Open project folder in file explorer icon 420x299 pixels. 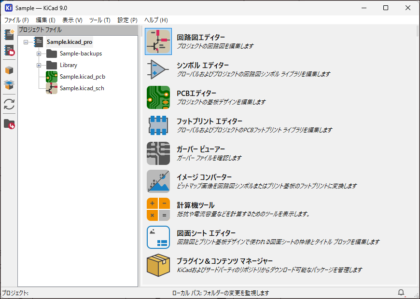[x=9, y=124]
